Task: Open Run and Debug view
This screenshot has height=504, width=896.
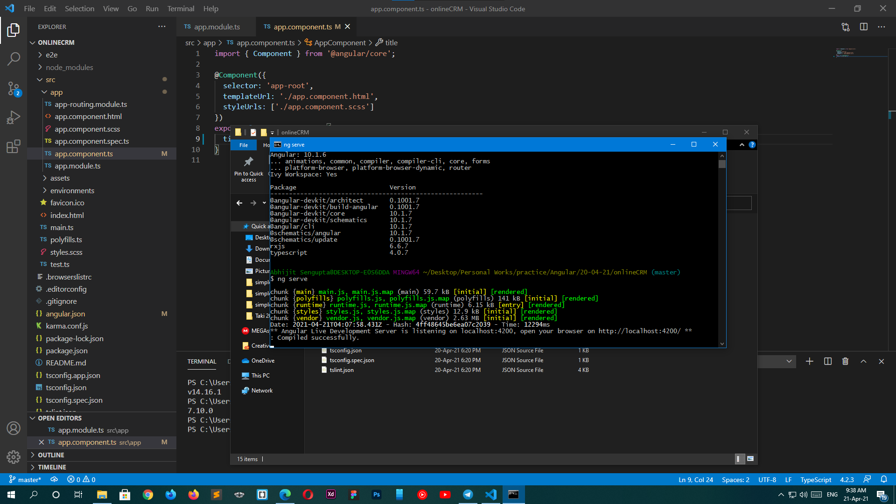Action: pyautogui.click(x=14, y=117)
